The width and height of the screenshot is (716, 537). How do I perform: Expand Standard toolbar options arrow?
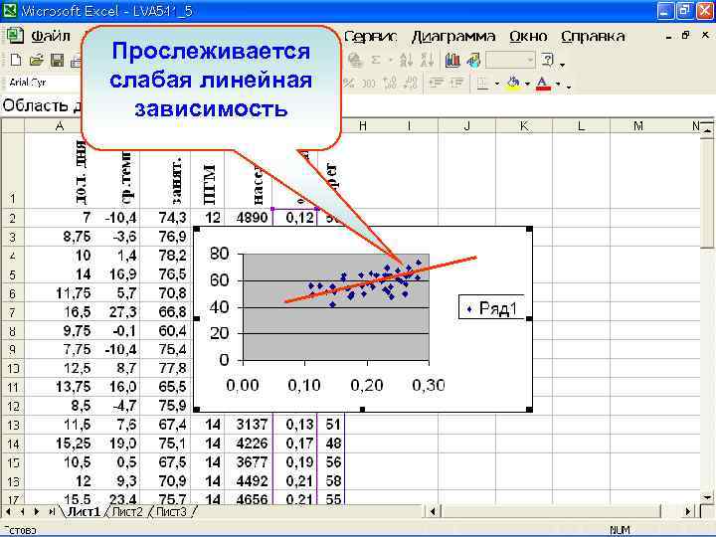click(563, 65)
